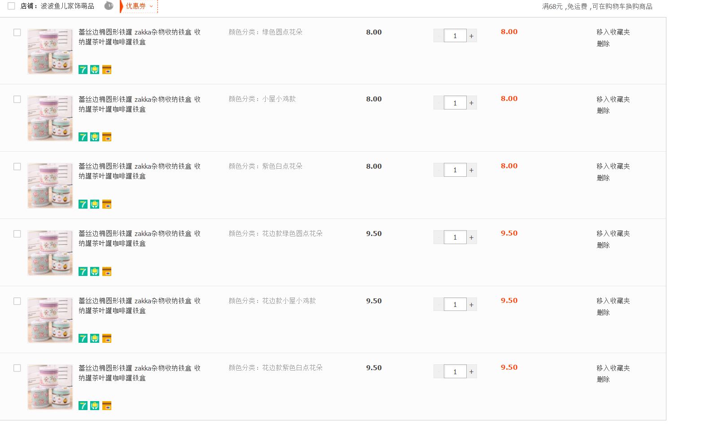The image size is (705, 424).
Task: Click the consumer guarantee icon for 小屋小鸡款 item
Action: tap(95, 137)
